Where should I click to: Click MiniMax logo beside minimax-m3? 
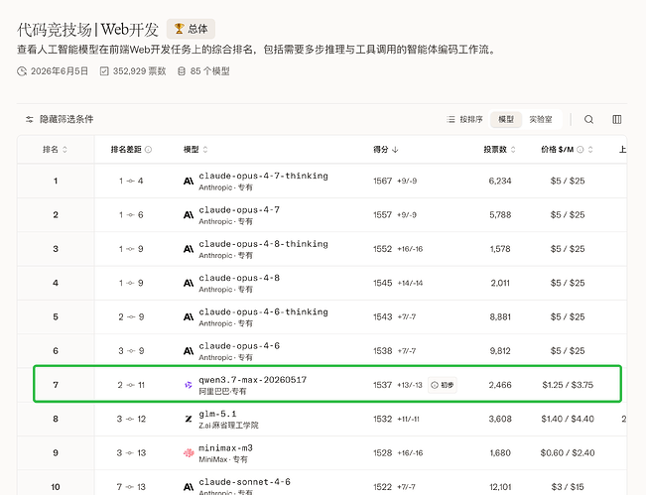(x=189, y=453)
